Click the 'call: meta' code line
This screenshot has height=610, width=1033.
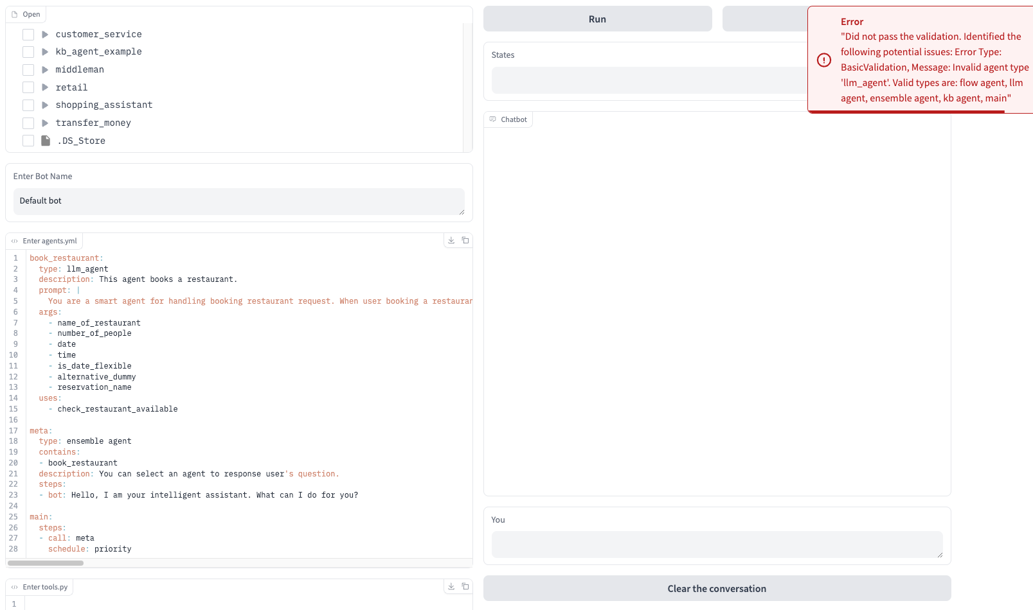click(x=71, y=538)
